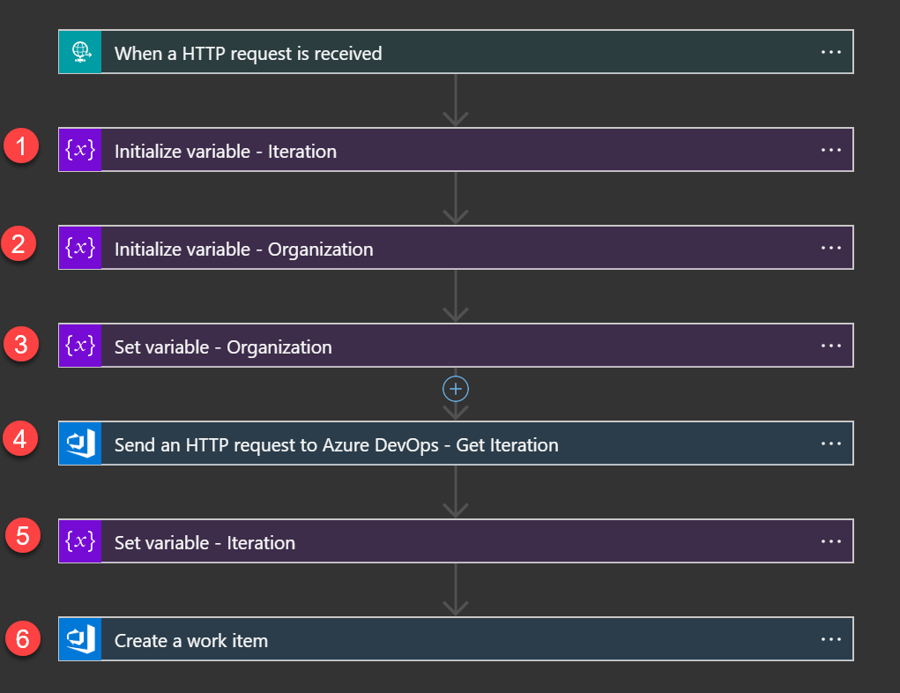Screen dimensions: 900x693
Task: Click the red badge numbered 6
Action: coord(21,639)
